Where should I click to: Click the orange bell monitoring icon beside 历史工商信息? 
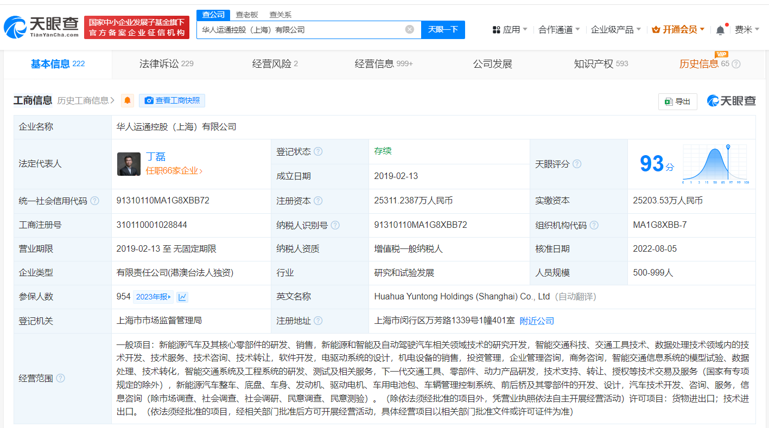[x=128, y=100]
